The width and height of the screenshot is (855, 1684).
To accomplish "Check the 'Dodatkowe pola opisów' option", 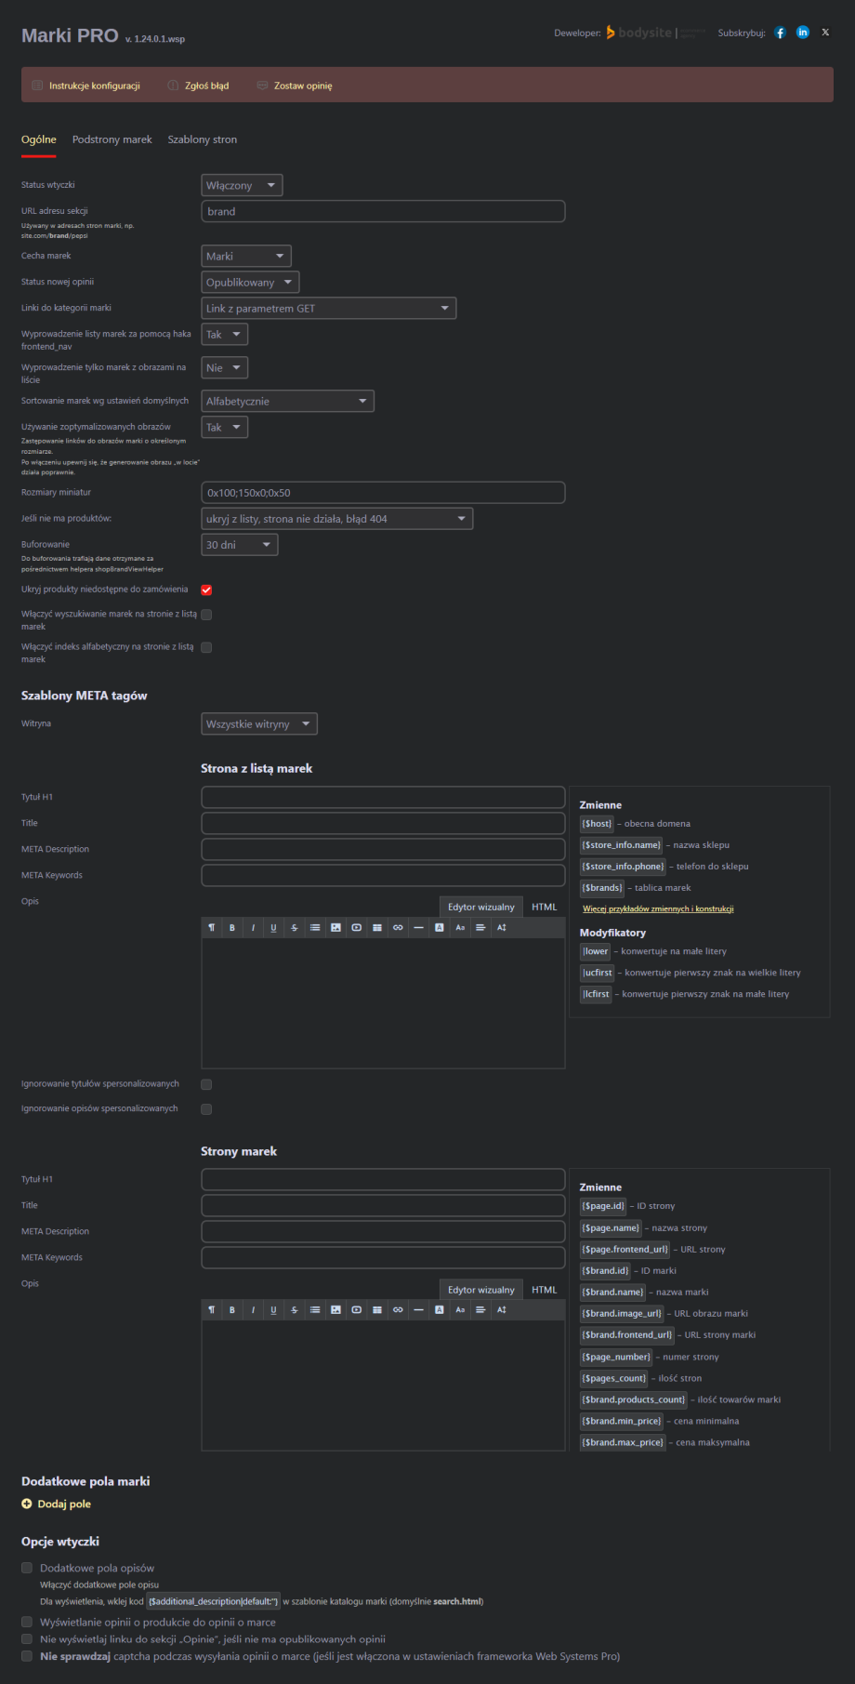I will (27, 1568).
